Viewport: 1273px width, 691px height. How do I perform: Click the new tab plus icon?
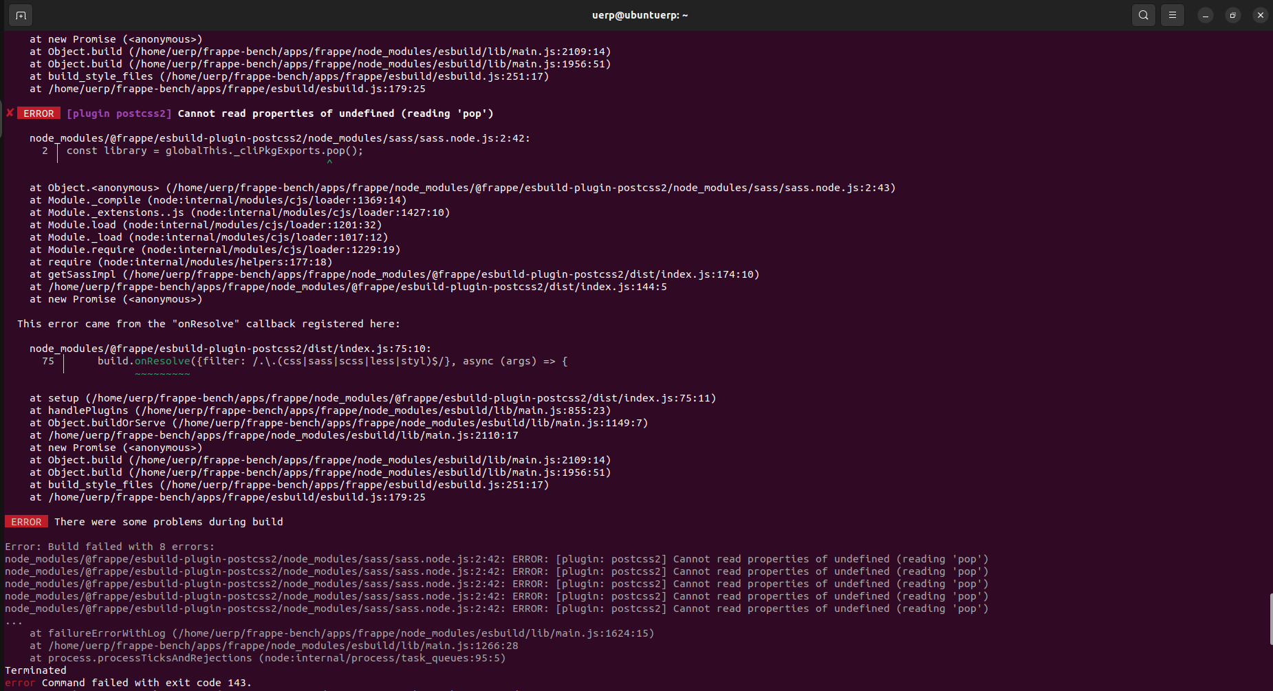click(x=20, y=14)
